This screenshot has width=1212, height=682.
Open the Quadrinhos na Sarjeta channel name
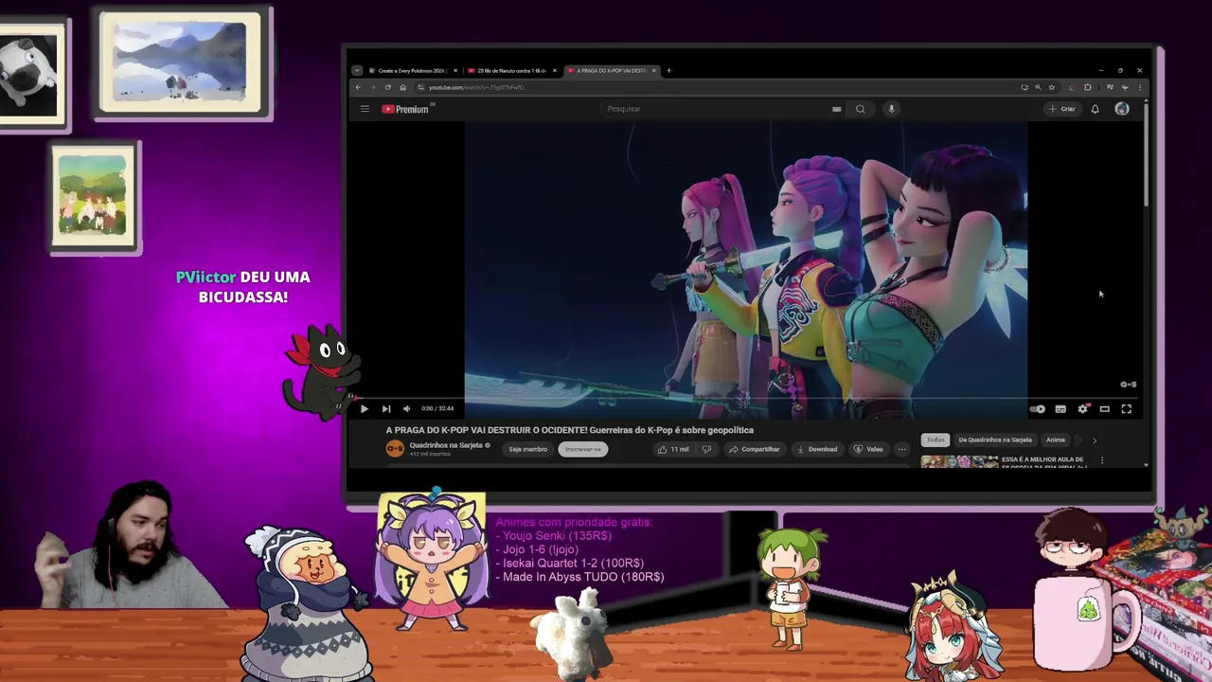(x=446, y=445)
